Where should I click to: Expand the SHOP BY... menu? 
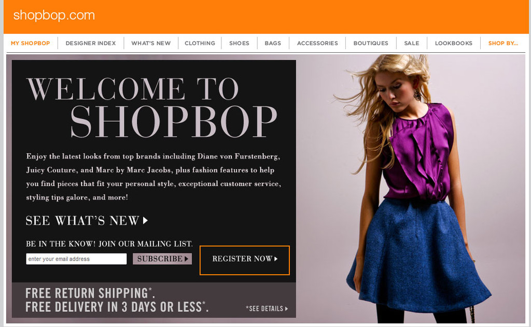coord(503,44)
